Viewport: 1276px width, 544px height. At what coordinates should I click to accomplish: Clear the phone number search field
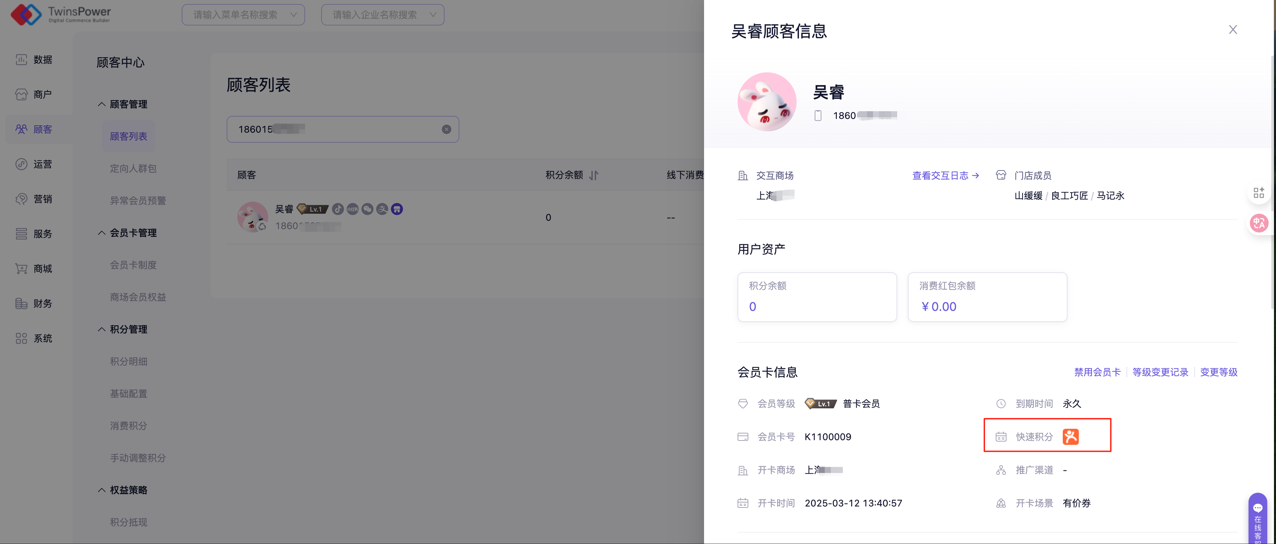446,129
